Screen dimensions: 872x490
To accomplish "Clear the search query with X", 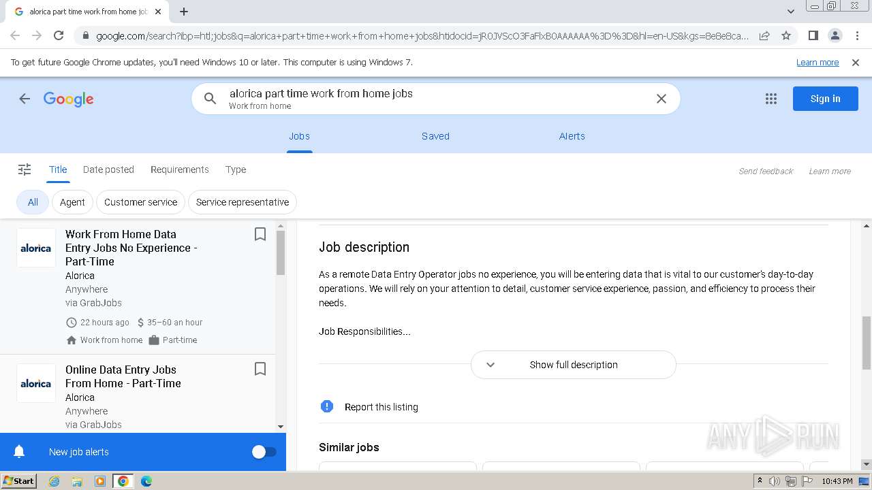I will 661,99.
